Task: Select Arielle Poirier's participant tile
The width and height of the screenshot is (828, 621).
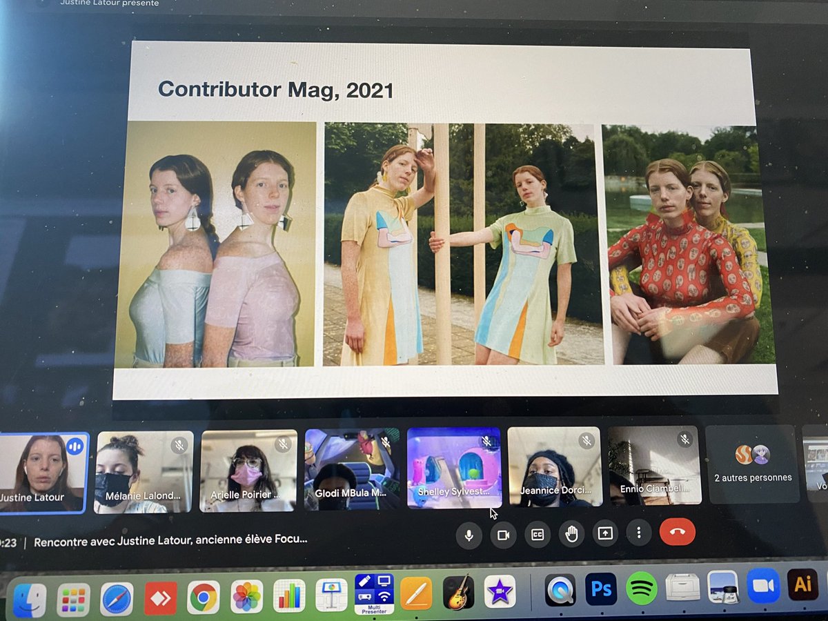Action: coord(248,471)
